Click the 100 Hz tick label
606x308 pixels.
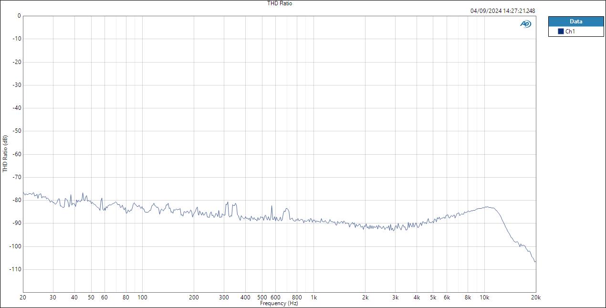[x=143, y=297]
